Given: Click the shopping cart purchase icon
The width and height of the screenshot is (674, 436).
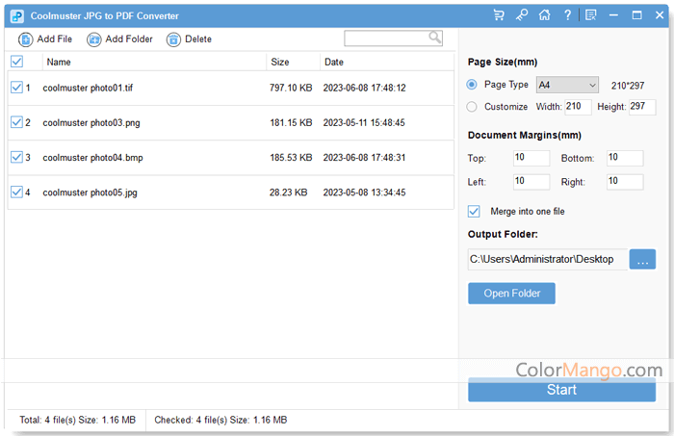Looking at the screenshot, I should click(499, 15).
